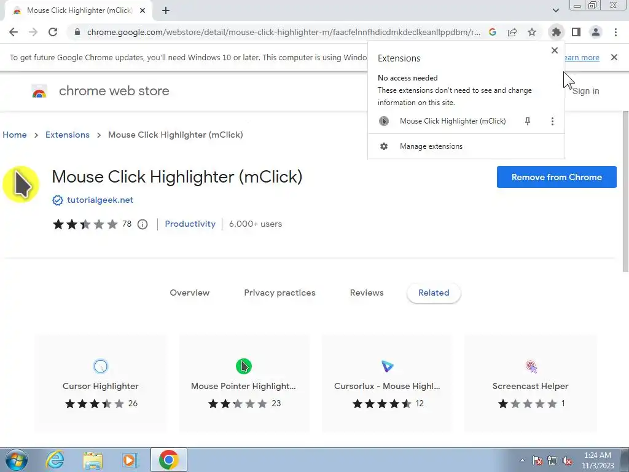Click the page vertical scrollbar
Screen dimensions: 629x472
[x=625, y=192]
